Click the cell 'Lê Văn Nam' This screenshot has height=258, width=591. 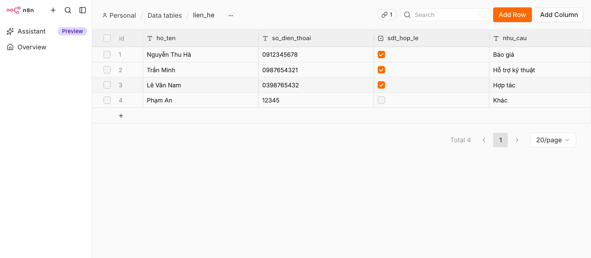click(x=201, y=85)
